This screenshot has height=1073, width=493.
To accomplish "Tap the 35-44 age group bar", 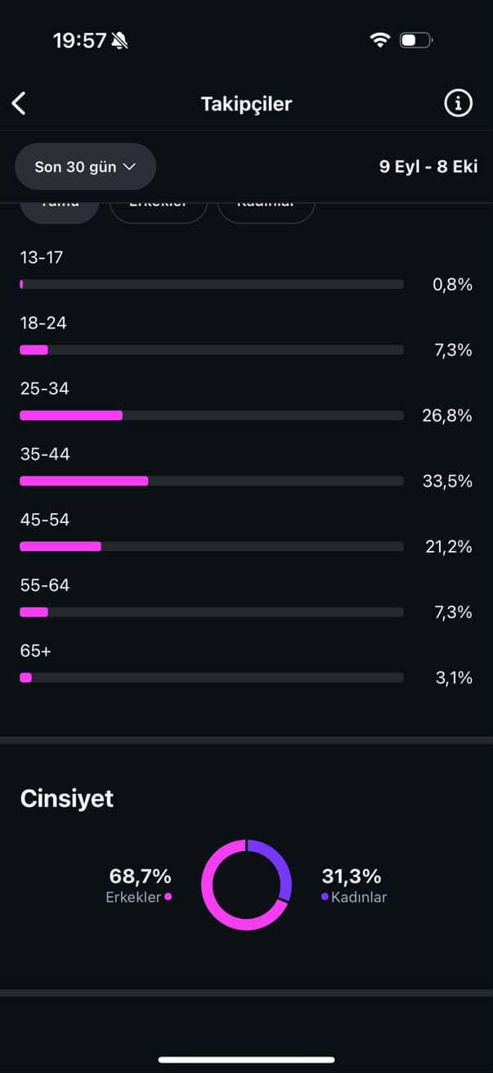I will tap(212, 481).
